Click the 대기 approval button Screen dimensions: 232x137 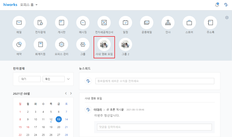click(x=30, y=79)
